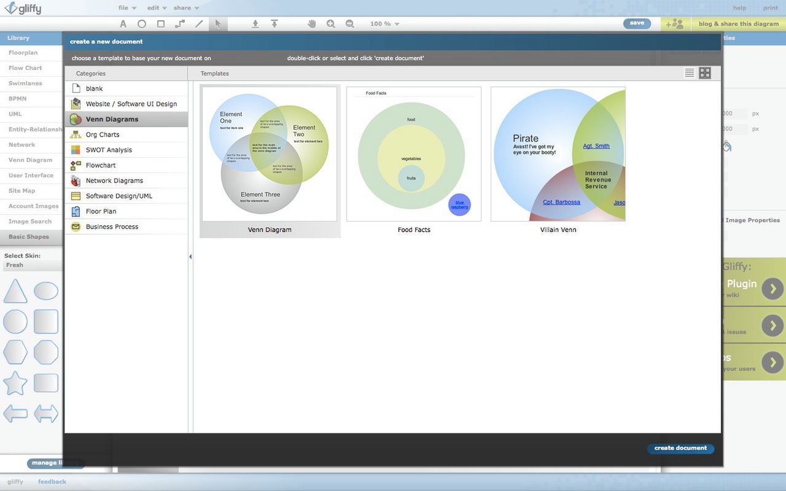
Task: Select the blank template category
Action: [x=126, y=88]
